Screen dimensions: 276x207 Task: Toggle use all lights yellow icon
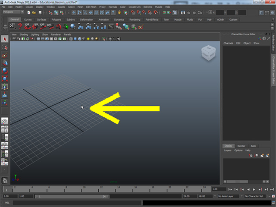click(x=88, y=39)
